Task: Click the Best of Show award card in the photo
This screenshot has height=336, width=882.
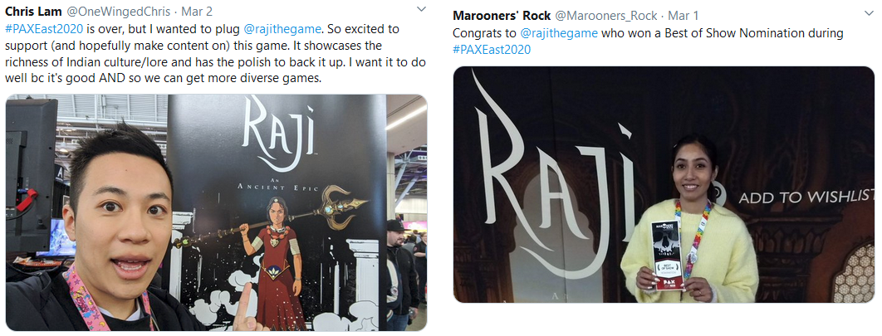Action: (667, 255)
